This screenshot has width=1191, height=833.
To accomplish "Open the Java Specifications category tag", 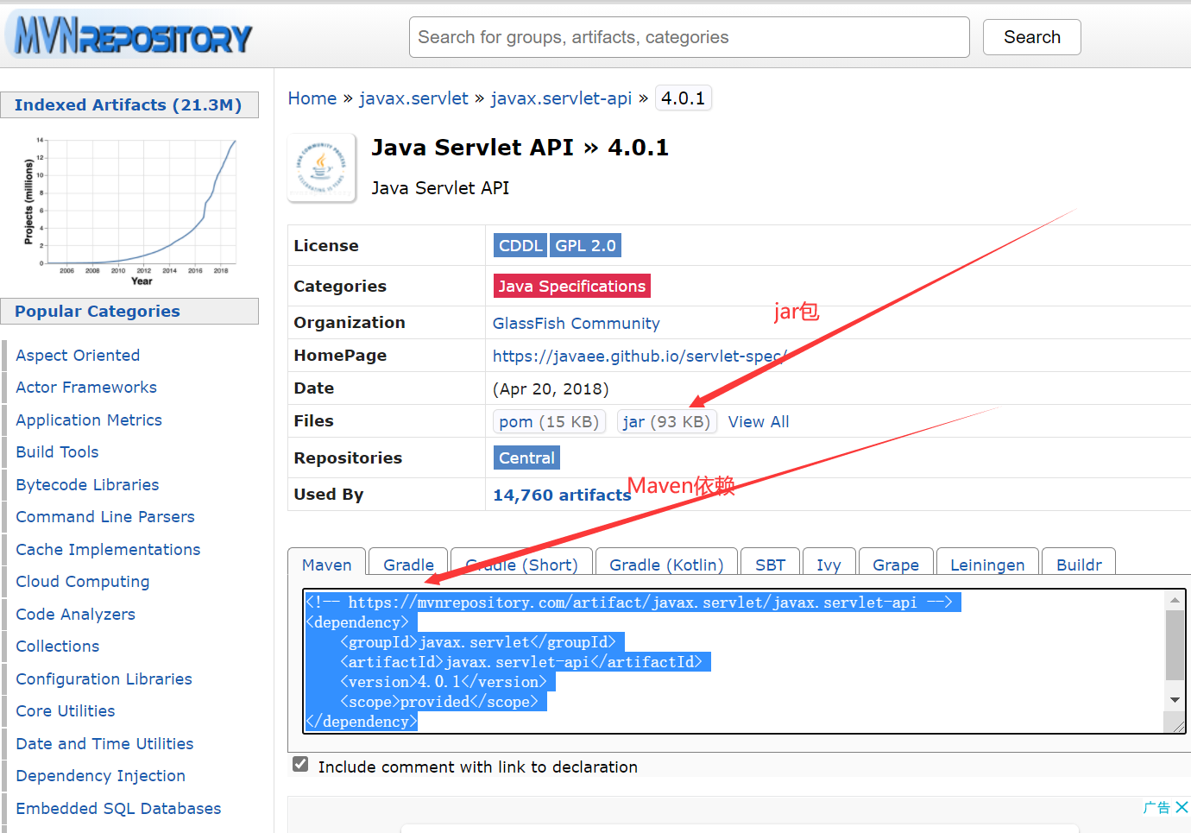I will point(571,286).
